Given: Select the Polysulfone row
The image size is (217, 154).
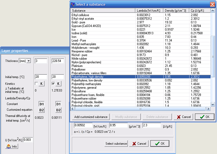Looking at the screenshot, I should pos(141,91).
